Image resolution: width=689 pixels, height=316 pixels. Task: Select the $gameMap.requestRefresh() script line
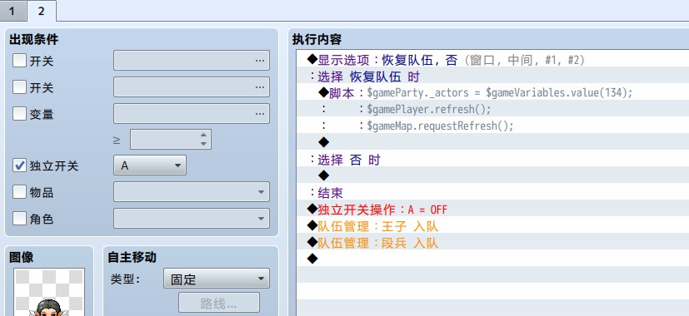492,126
